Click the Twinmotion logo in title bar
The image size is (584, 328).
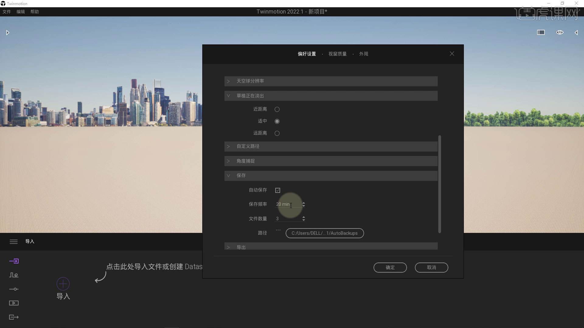coord(3,4)
